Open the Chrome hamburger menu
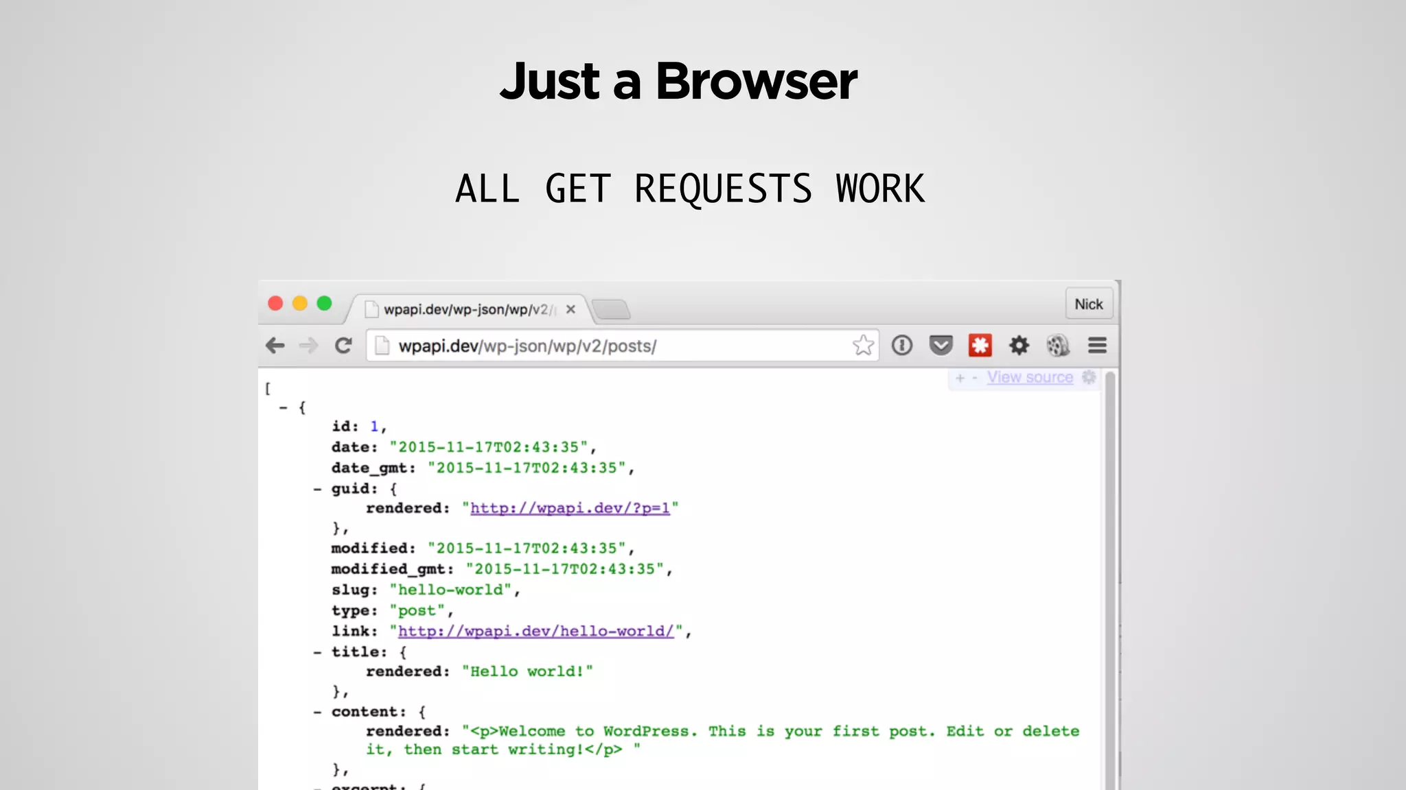1406x790 pixels. pos(1097,345)
